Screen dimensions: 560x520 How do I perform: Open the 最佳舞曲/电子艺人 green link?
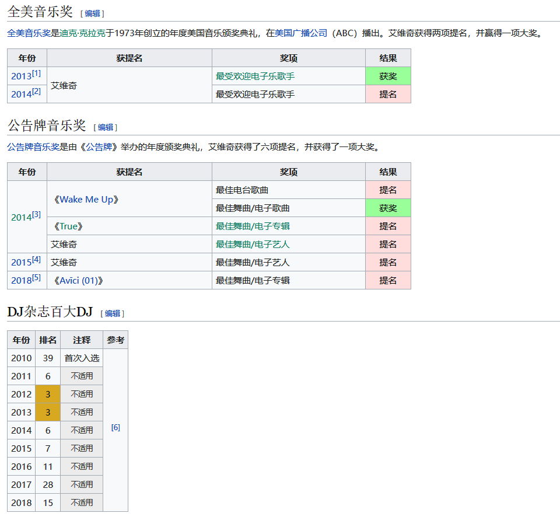[253, 245]
